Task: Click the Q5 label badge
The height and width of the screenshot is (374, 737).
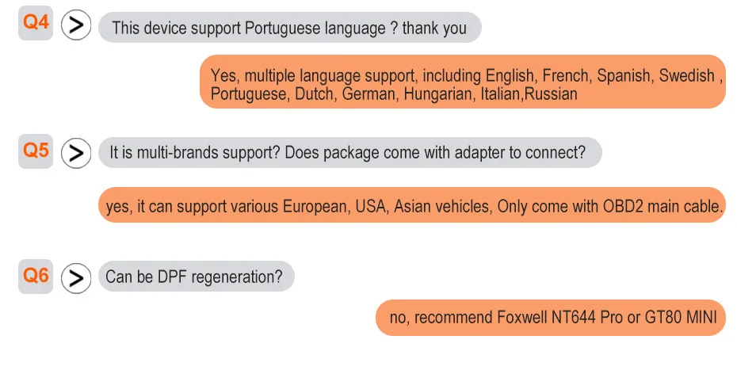Action: [x=36, y=151]
